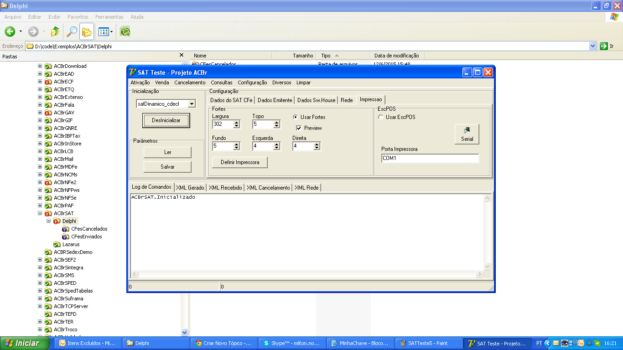623x350 pixels.
Task: Click the DesInicializar button
Action: 166,120
